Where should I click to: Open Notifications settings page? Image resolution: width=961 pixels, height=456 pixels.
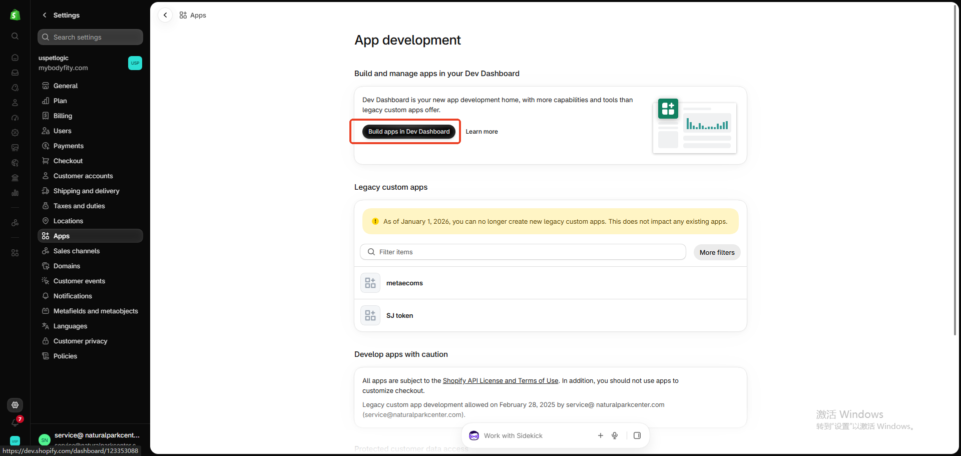coord(90,296)
